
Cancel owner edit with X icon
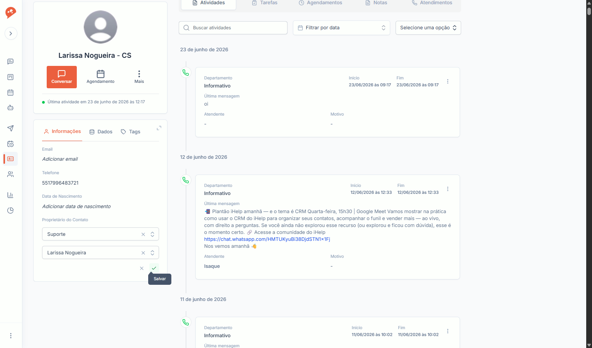click(x=142, y=268)
